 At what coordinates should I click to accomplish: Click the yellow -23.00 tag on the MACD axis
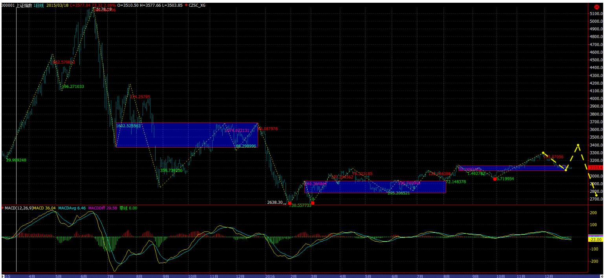pos(595,240)
